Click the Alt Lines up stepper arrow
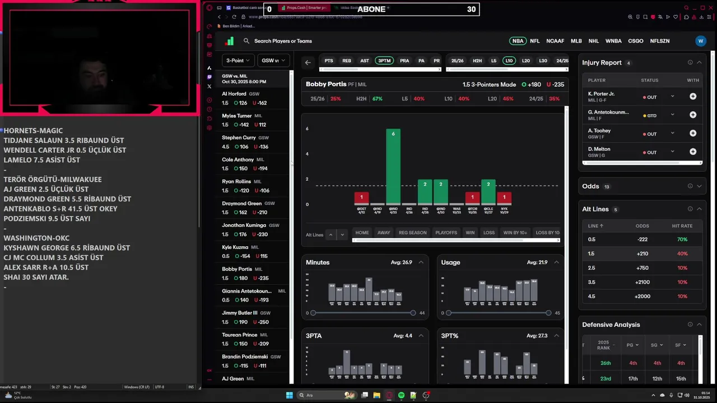The width and height of the screenshot is (717, 403). point(330,235)
